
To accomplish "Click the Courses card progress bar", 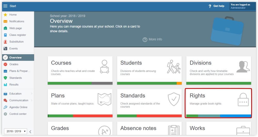I will [80, 83].
